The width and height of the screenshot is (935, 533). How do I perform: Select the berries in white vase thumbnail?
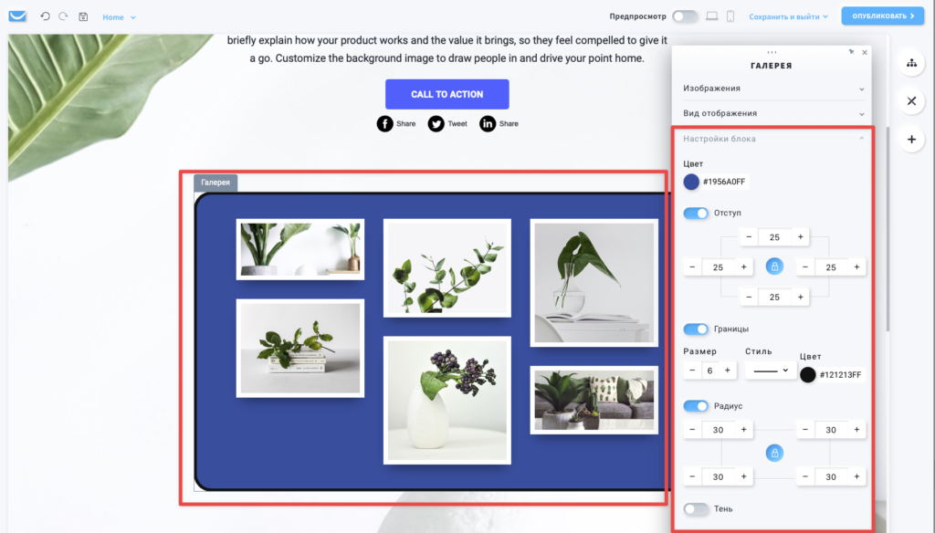pos(447,400)
